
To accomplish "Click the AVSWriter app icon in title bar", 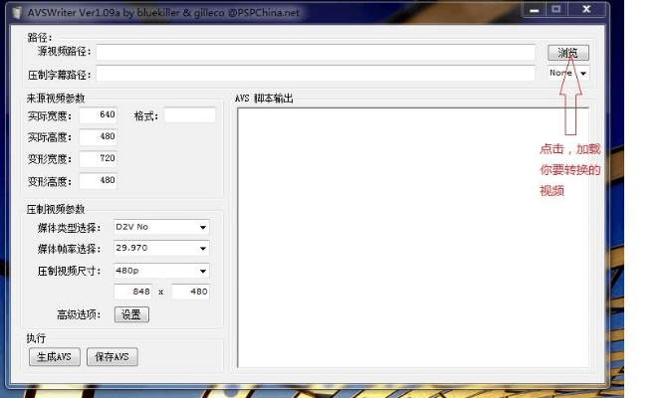I will tap(16, 10).
